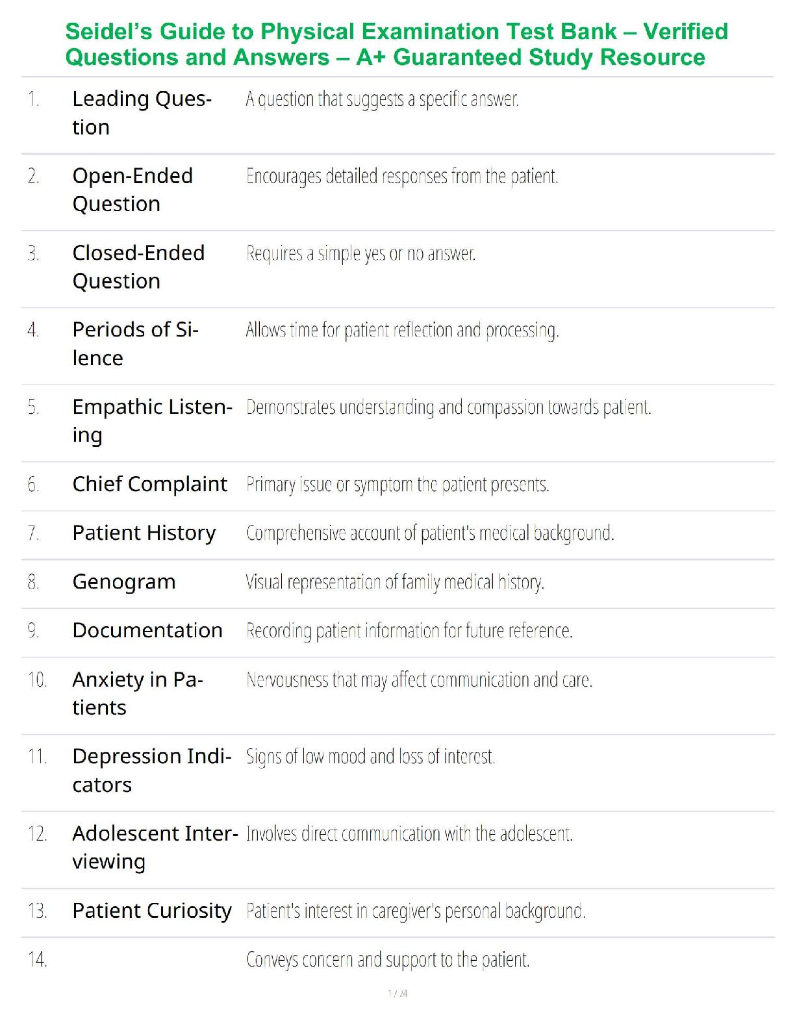Click the "Patient History" term

point(144,533)
